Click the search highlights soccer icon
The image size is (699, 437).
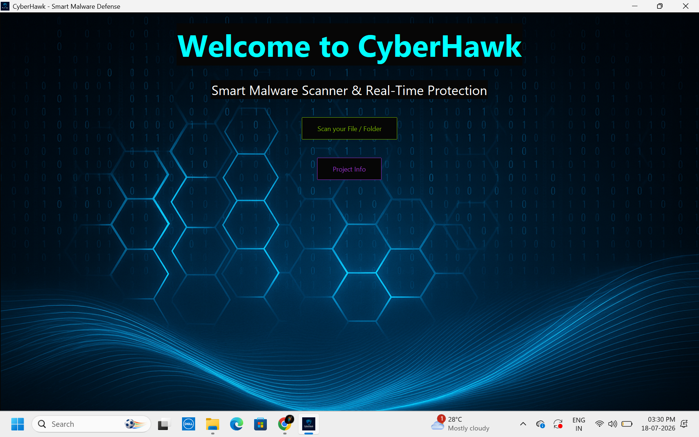(135, 424)
